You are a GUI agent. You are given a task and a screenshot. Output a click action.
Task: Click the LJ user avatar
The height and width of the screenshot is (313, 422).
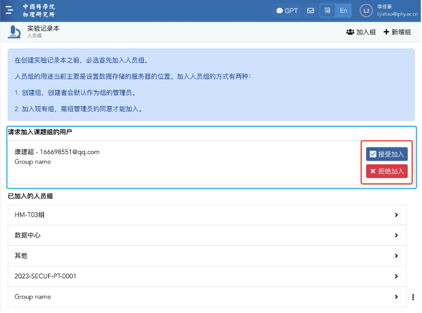tap(365, 11)
